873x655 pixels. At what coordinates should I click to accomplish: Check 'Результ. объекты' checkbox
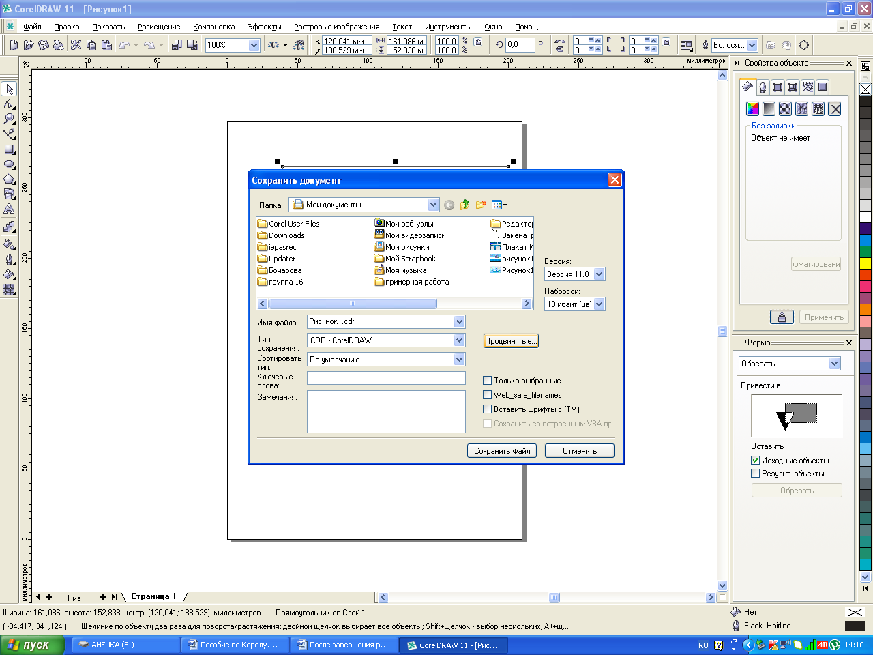pyautogui.click(x=755, y=474)
